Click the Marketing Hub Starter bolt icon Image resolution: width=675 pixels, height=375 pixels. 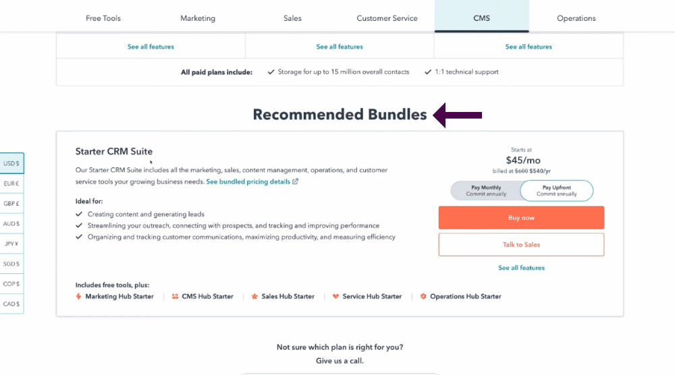[78, 296]
